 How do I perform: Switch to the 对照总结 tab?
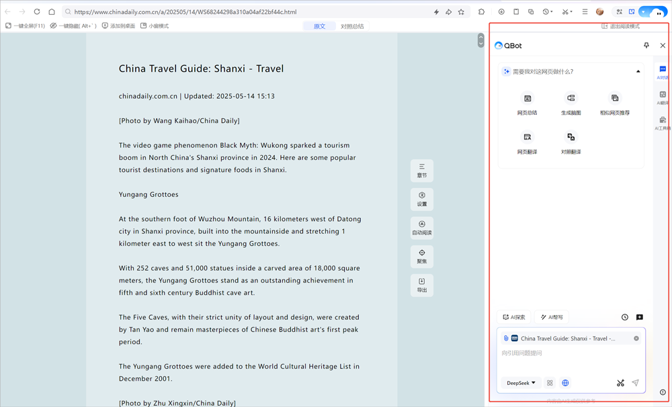[x=352, y=26]
